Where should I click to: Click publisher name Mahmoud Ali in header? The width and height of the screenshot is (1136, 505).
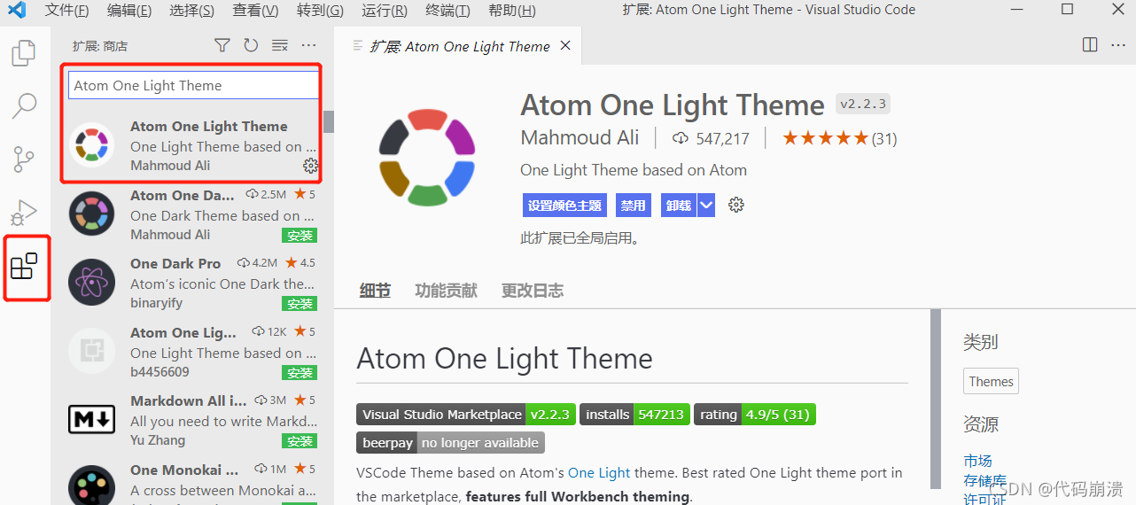tap(580, 138)
